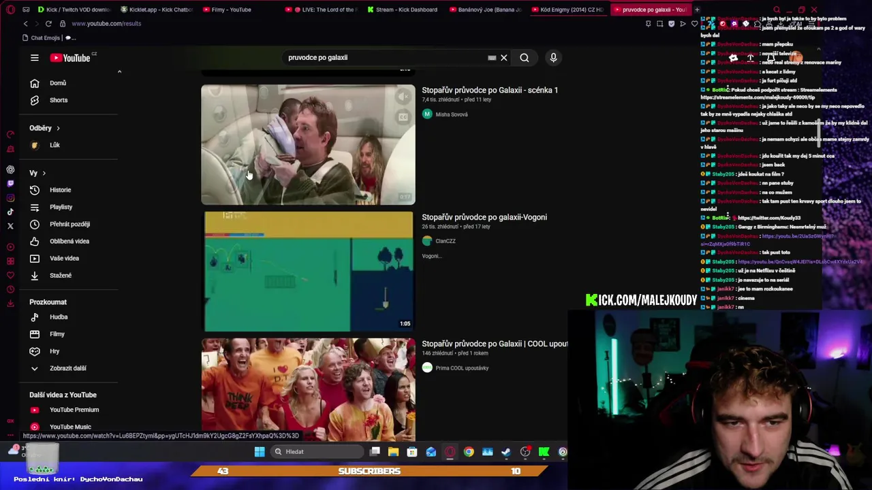Open title 'Stopařův průvodce po galaxii-Vogoni'
872x490 pixels.
(484, 217)
